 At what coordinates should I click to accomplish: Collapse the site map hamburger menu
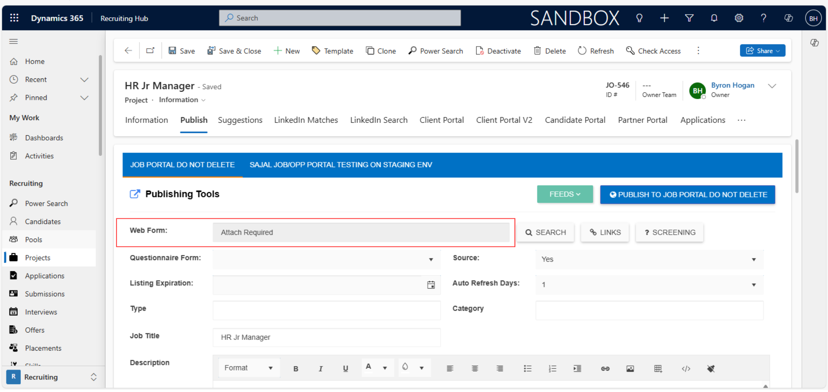tap(14, 41)
